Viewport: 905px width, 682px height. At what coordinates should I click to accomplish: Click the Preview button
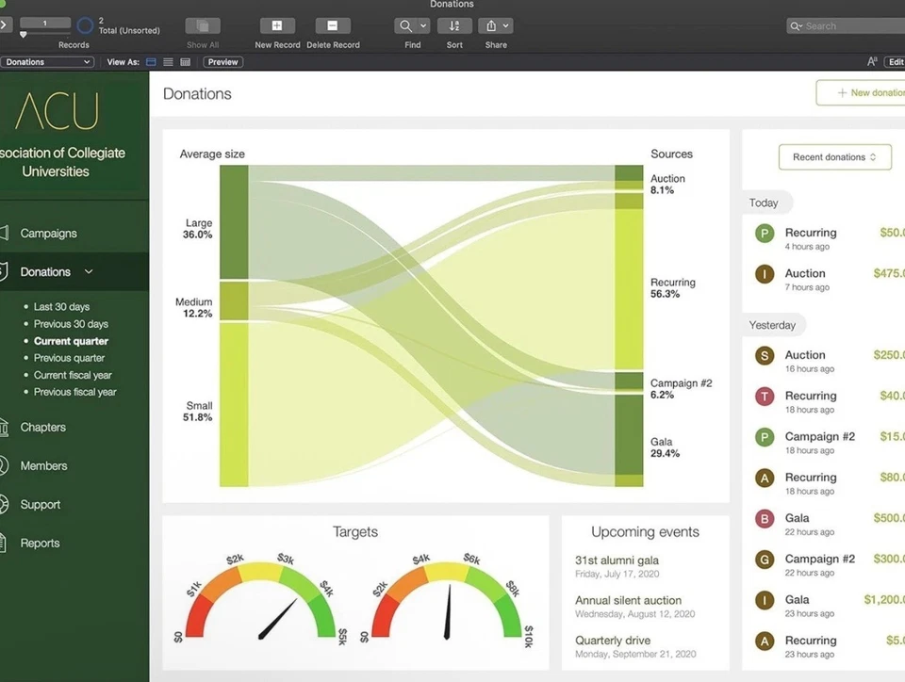coord(222,62)
